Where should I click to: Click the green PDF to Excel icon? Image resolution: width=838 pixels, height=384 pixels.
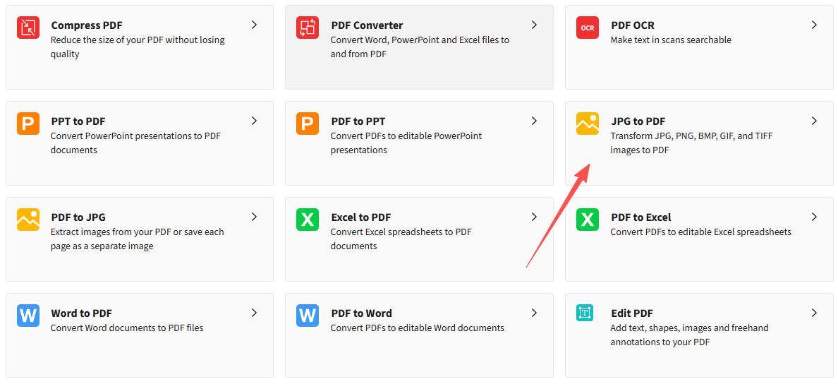(588, 220)
